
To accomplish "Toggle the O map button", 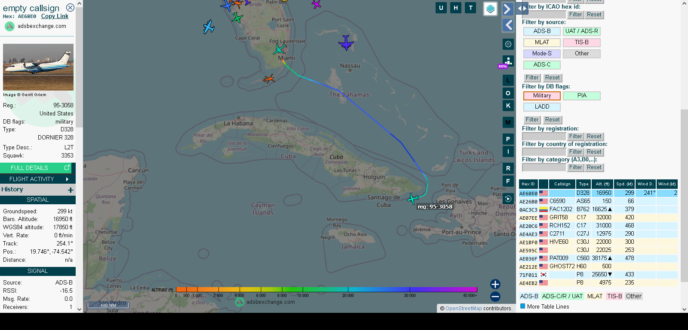I will click(508, 93).
